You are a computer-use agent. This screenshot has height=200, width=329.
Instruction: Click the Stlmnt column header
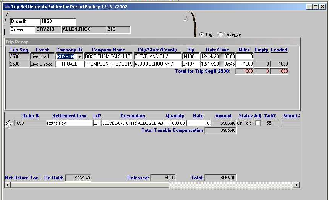click(x=291, y=116)
